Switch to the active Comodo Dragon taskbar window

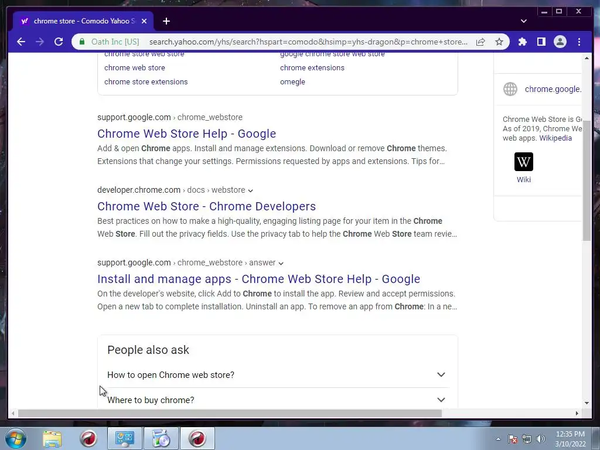197,438
